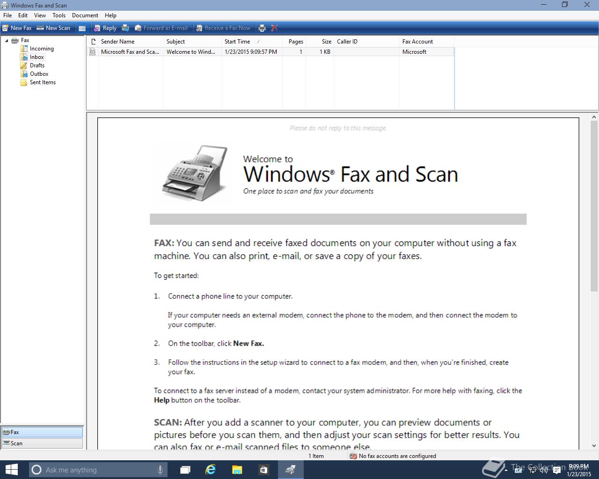Click the fax account status icon
This screenshot has width=599, height=479.
[353, 456]
